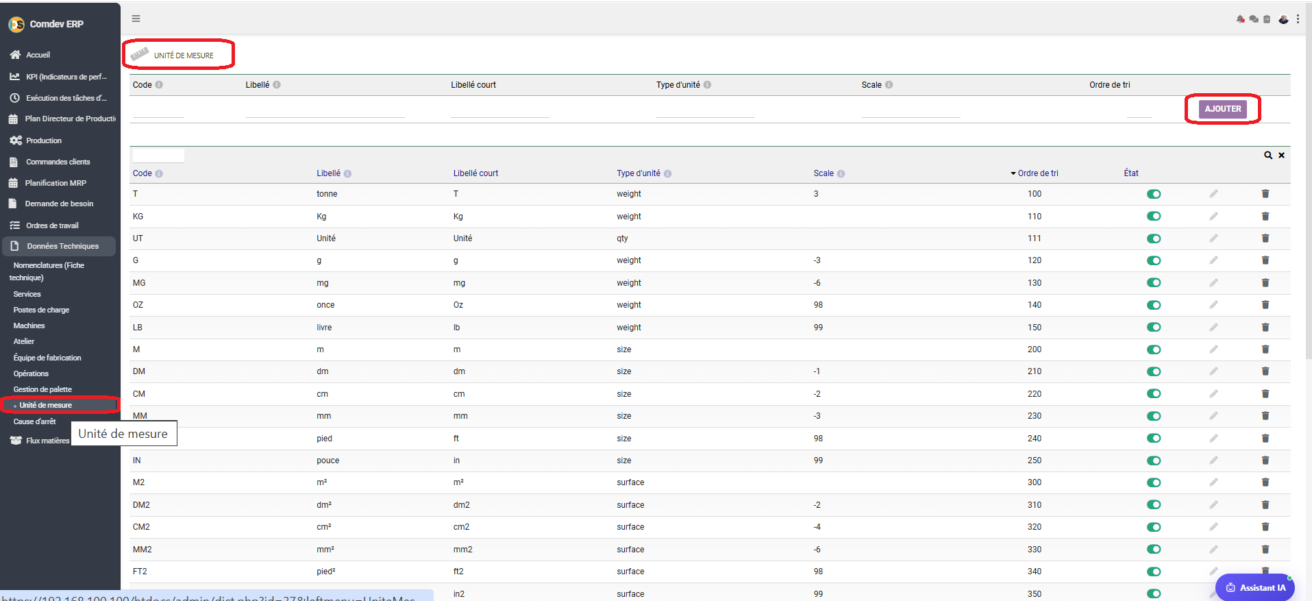The width and height of the screenshot is (1312, 601).
Task: Edit the DM2 row
Action: click(1213, 505)
